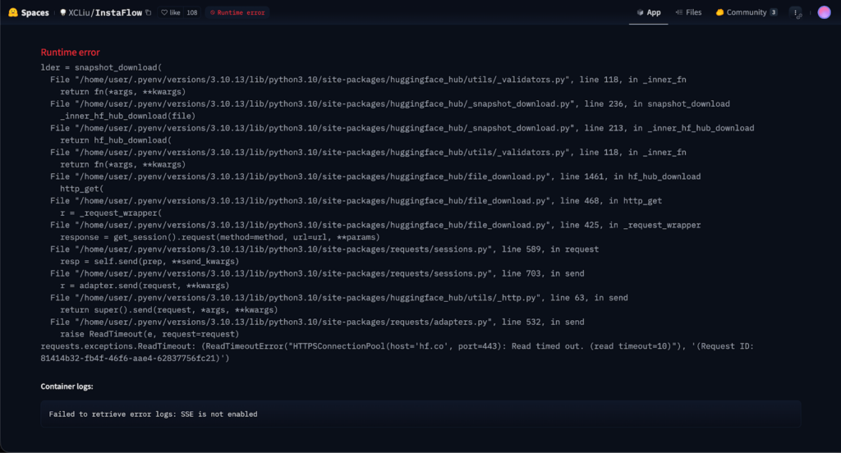Click the list icon beside Files
Viewport: 841px width, 453px height.
678,12
